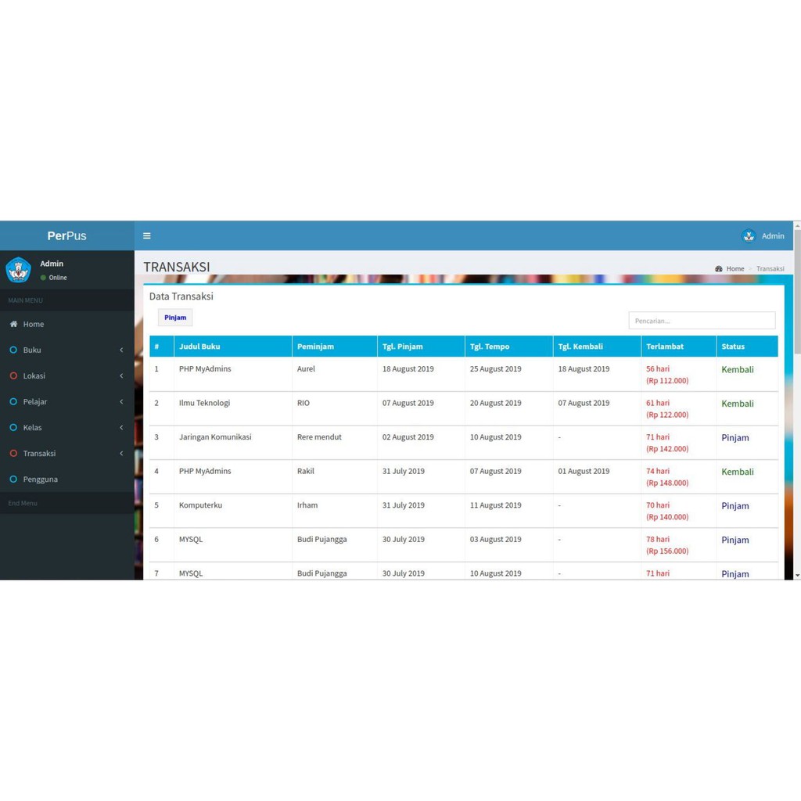Image resolution: width=801 pixels, height=801 pixels.
Task: Click the 56 hari late value
Action: [657, 369]
